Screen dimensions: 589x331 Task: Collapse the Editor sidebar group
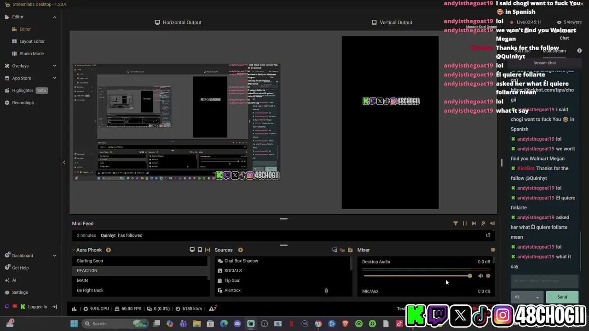pos(54,17)
